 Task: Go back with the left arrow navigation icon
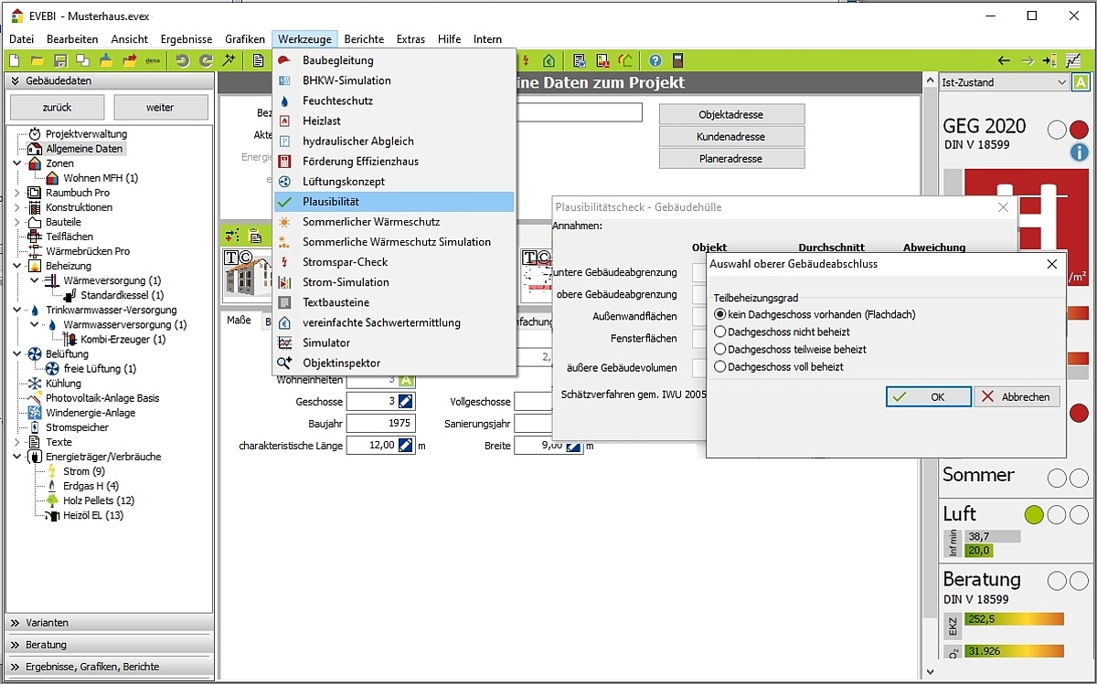pyautogui.click(x=1004, y=60)
